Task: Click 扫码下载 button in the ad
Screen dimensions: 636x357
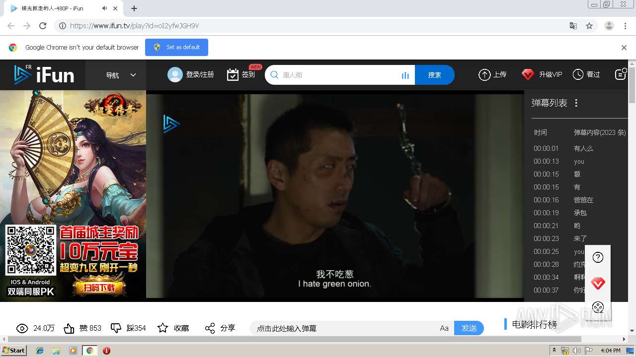Action: tap(99, 288)
